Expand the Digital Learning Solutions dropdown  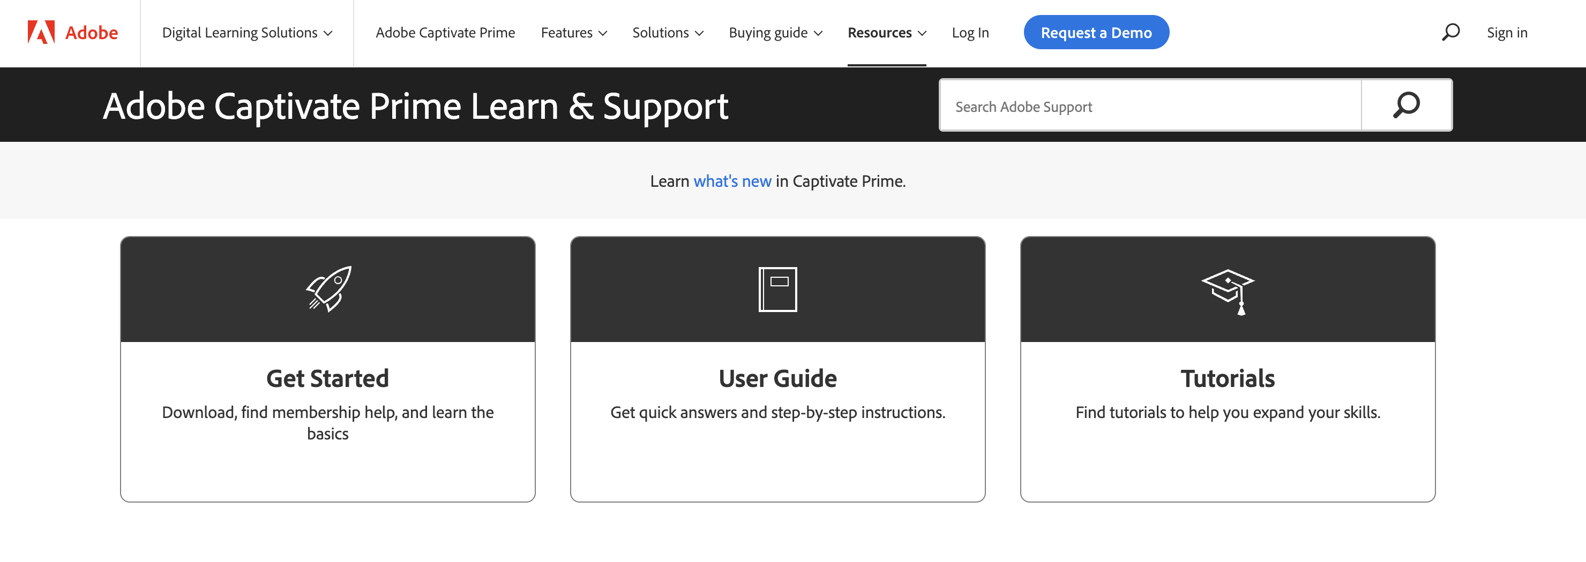pyautogui.click(x=247, y=33)
